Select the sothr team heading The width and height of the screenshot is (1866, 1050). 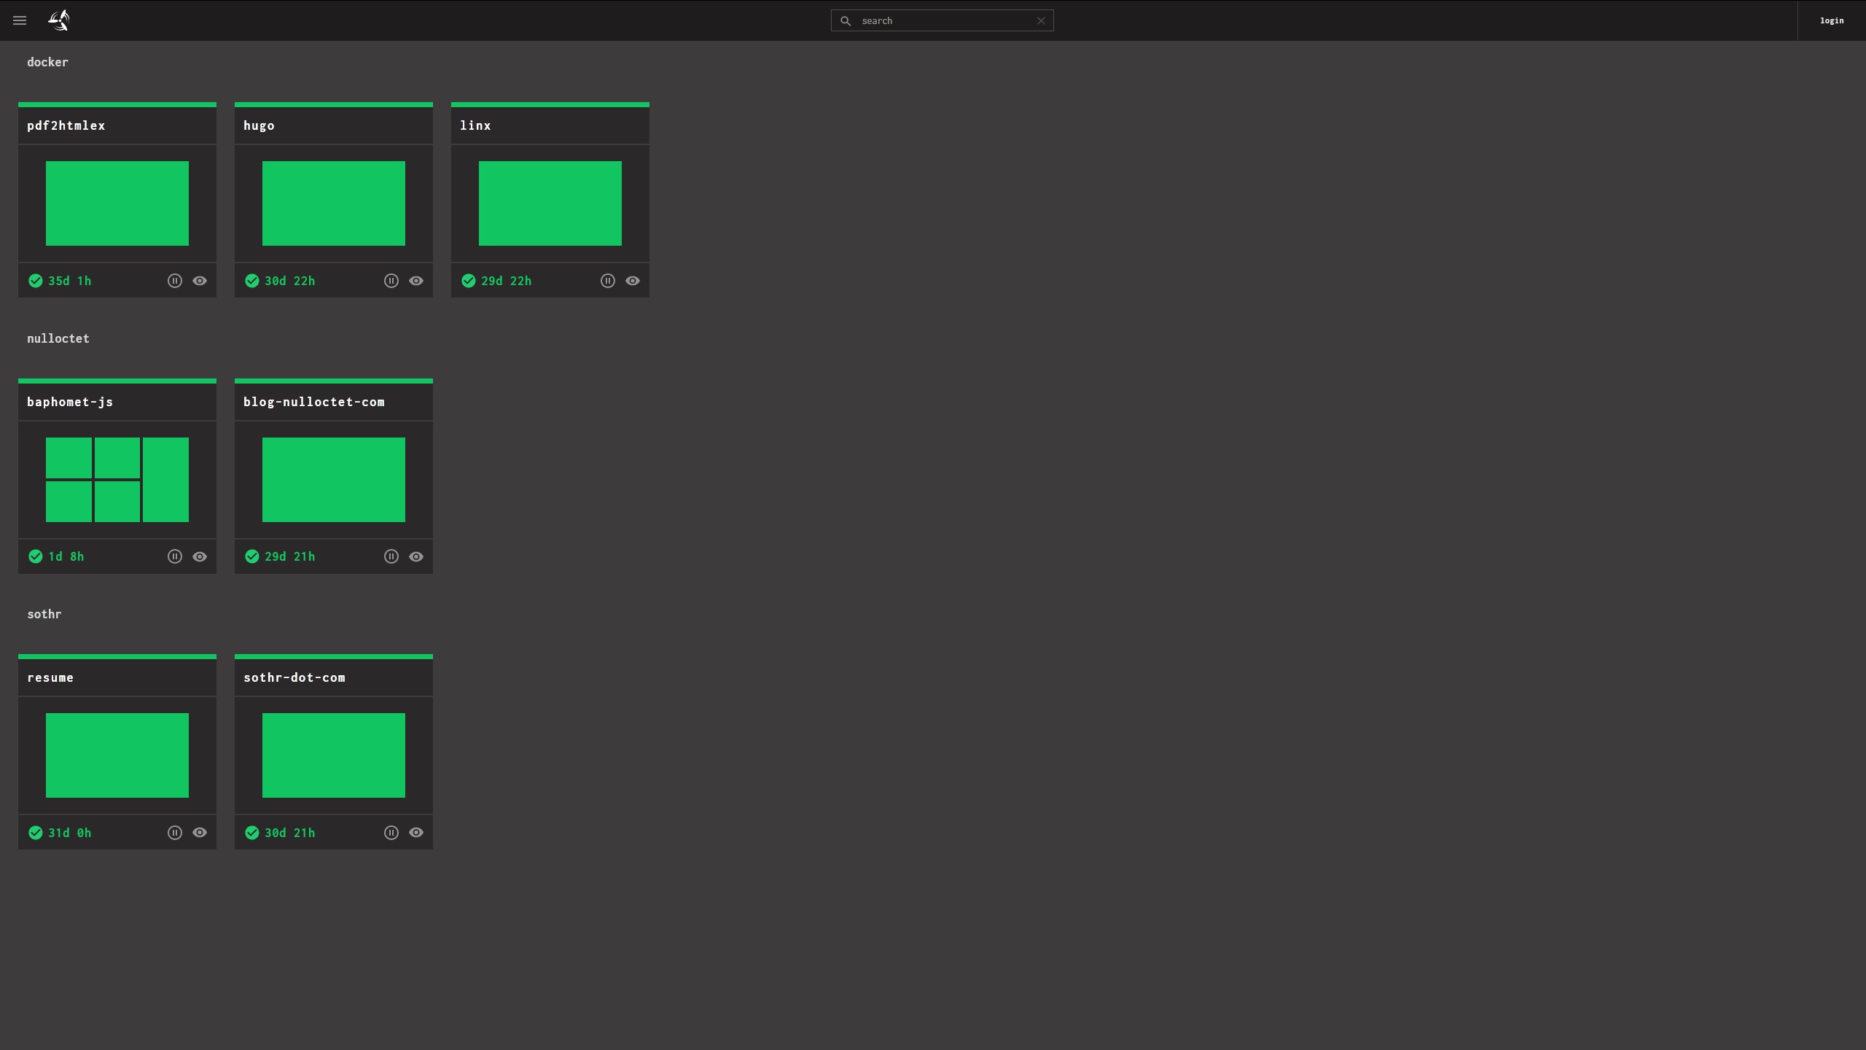[44, 614]
